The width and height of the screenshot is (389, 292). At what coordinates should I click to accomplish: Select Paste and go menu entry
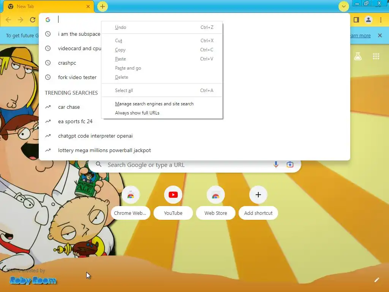[162, 68]
